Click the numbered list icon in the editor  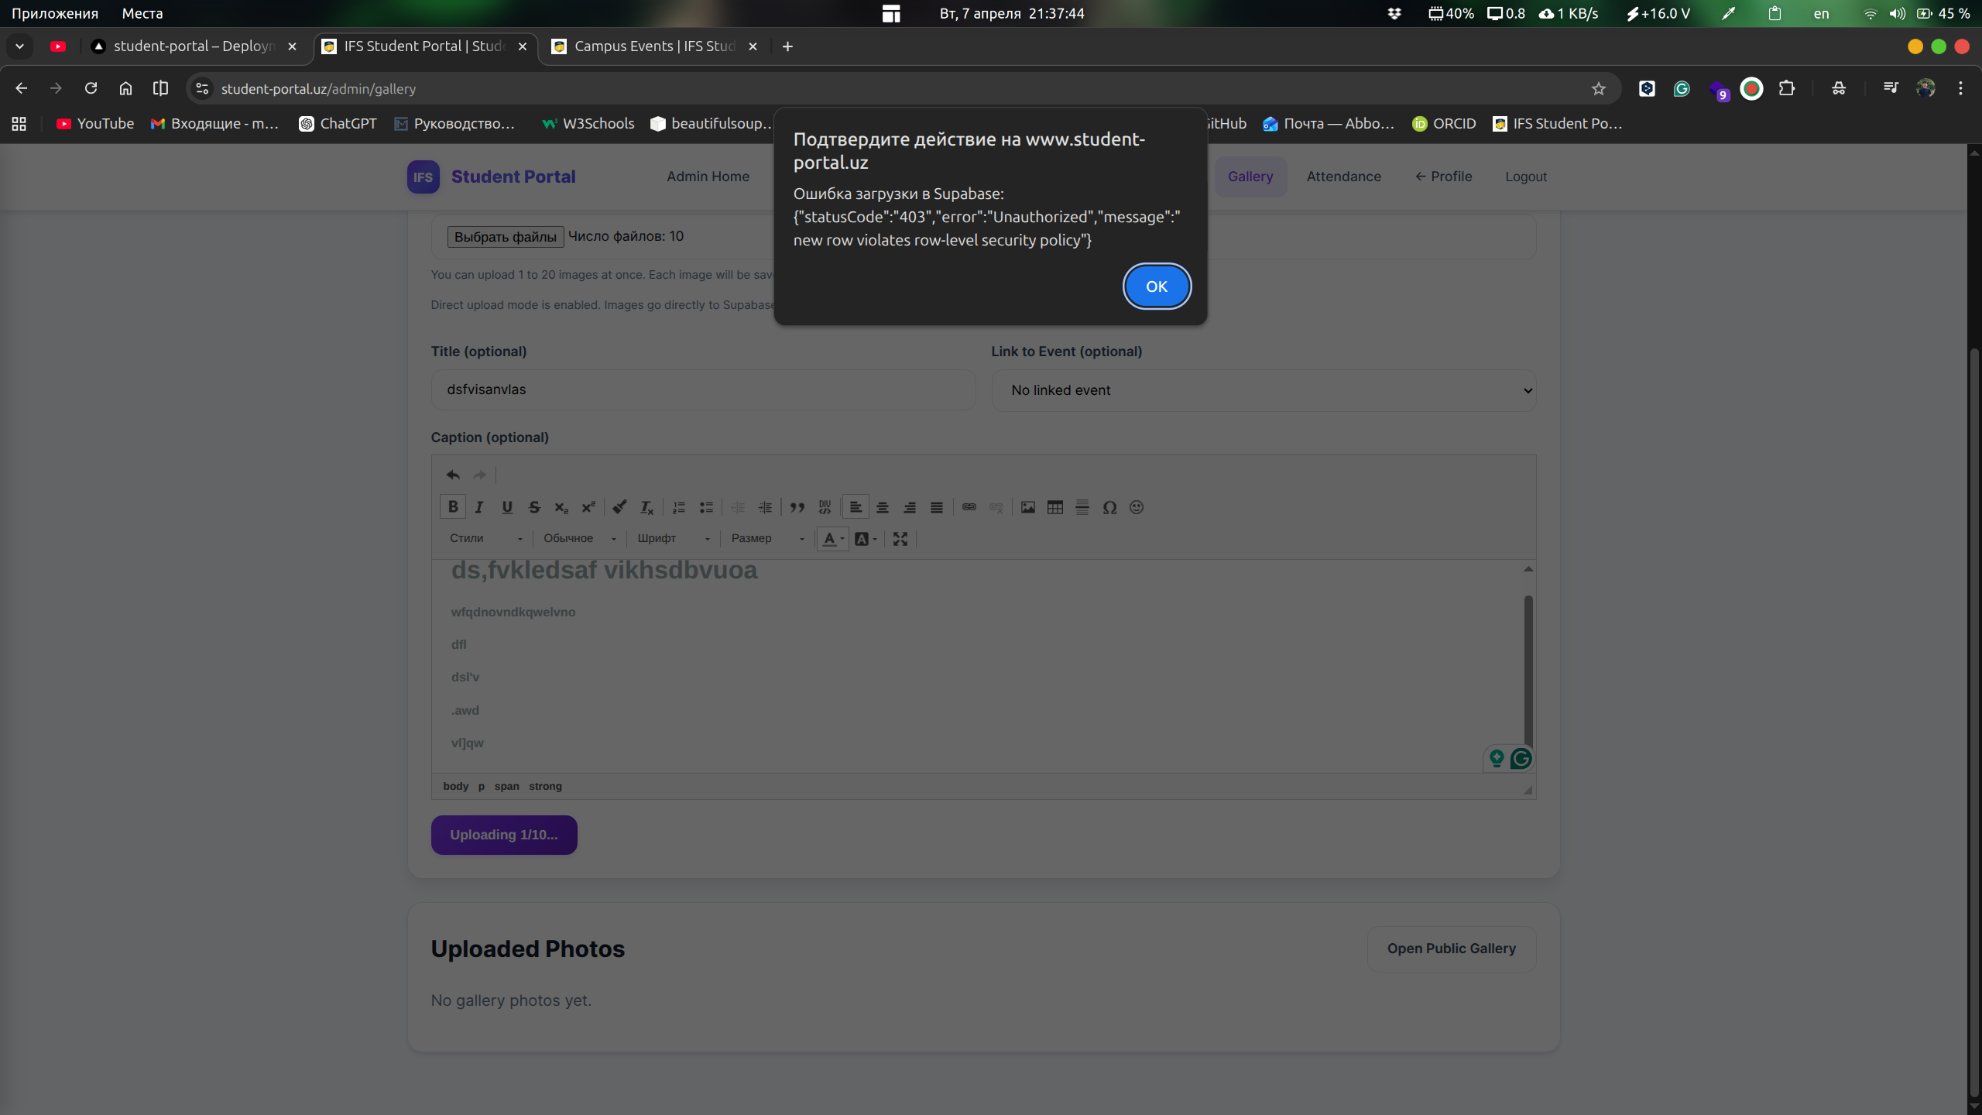pos(679,507)
